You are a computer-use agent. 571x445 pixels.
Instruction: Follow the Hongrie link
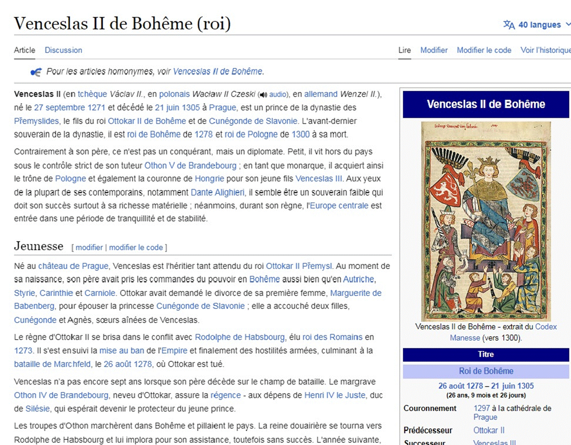[x=209, y=178]
